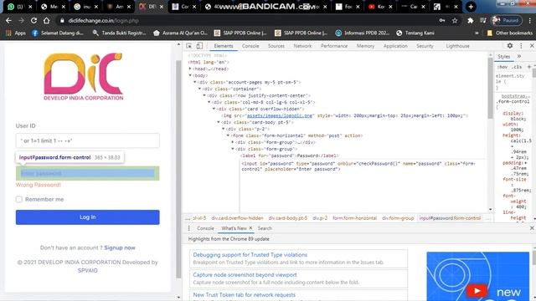Expand the first collapsed form-group div
This screenshot has width=536, height=301.
pos(233,142)
